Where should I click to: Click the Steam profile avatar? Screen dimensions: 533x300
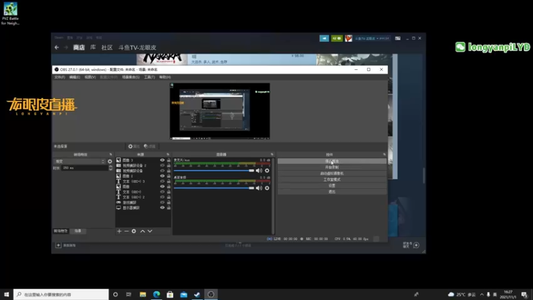click(x=348, y=39)
